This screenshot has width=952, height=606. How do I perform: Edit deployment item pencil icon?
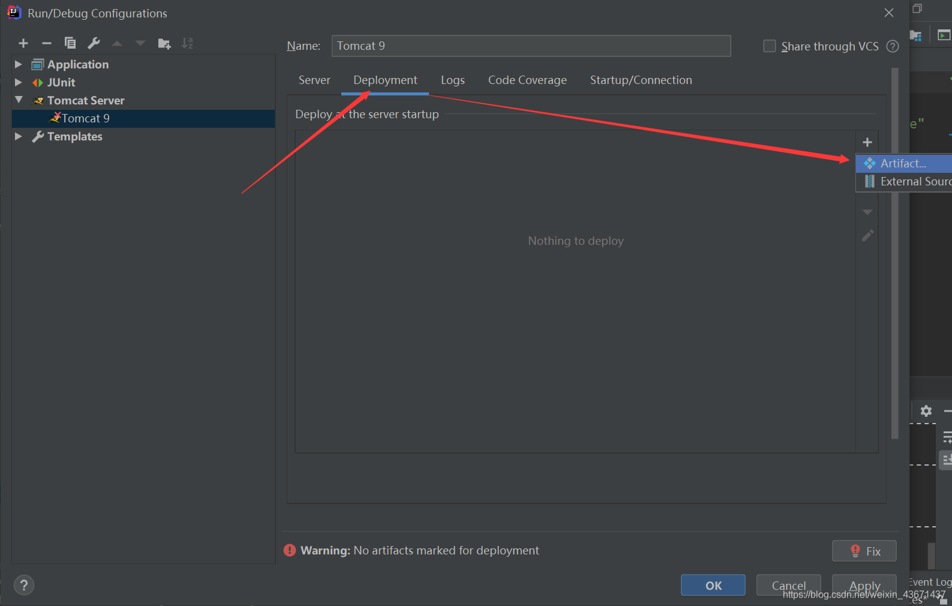click(x=867, y=235)
